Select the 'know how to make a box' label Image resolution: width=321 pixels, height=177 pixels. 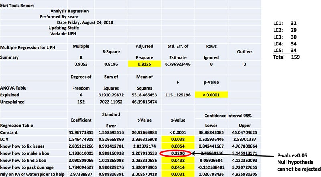[x=24, y=153]
